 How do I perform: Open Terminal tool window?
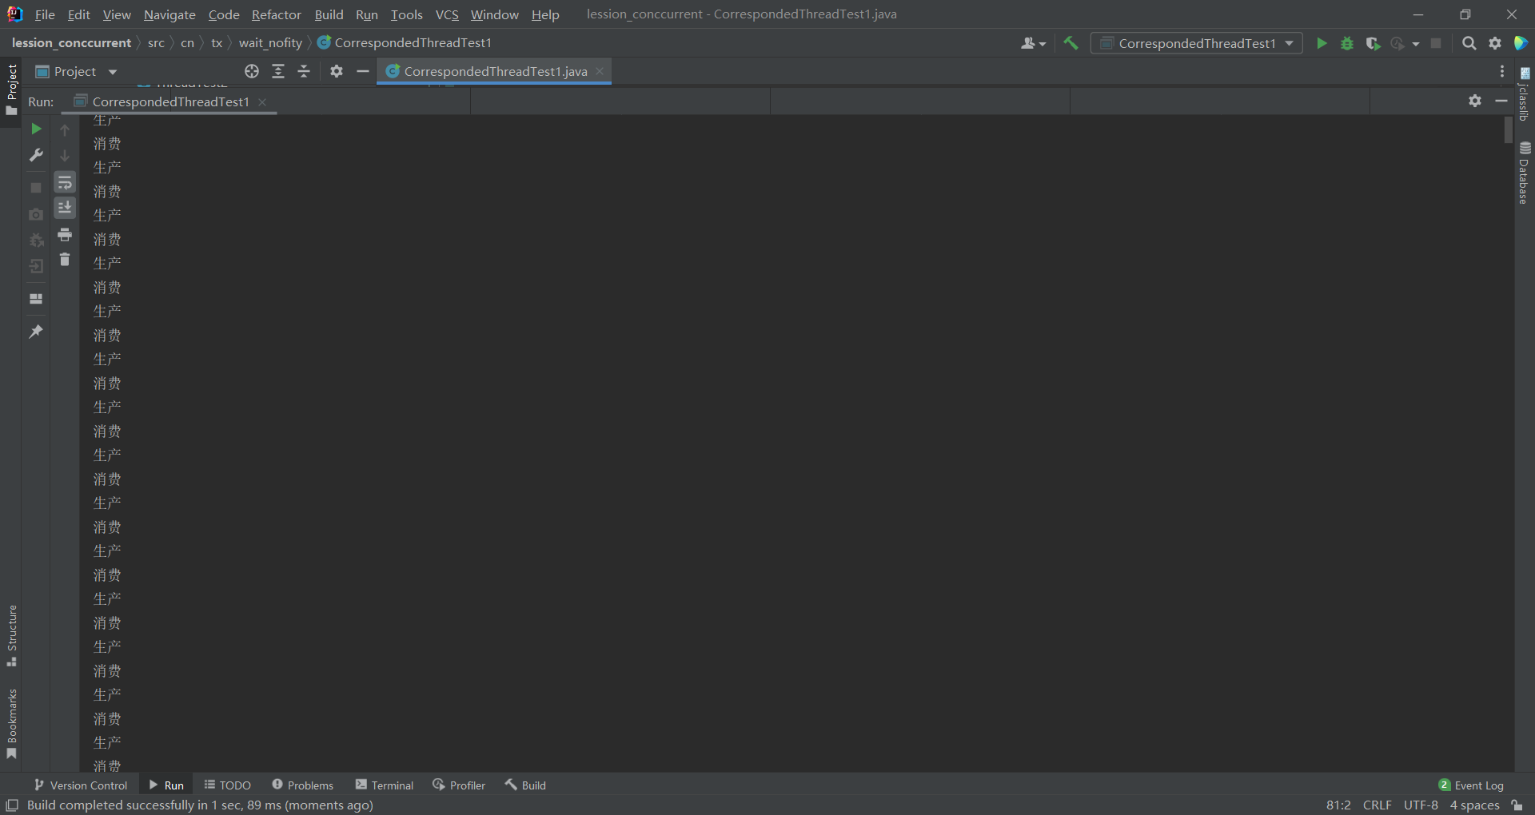tap(385, 785)
